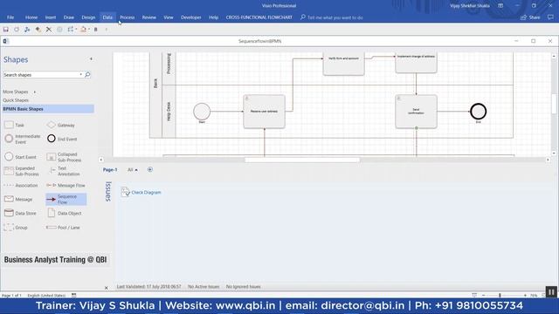The width and height of the screenshot is (559, 314).
Task: Open Quick Shapes section
Action: coord(16,100)
